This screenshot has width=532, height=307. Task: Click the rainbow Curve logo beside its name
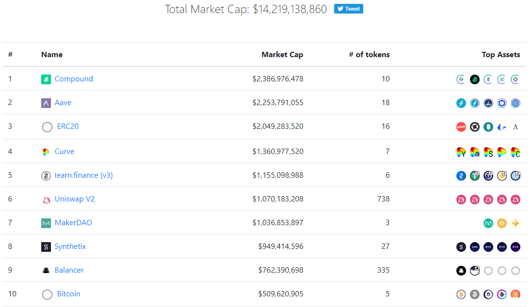pos(46,152)
